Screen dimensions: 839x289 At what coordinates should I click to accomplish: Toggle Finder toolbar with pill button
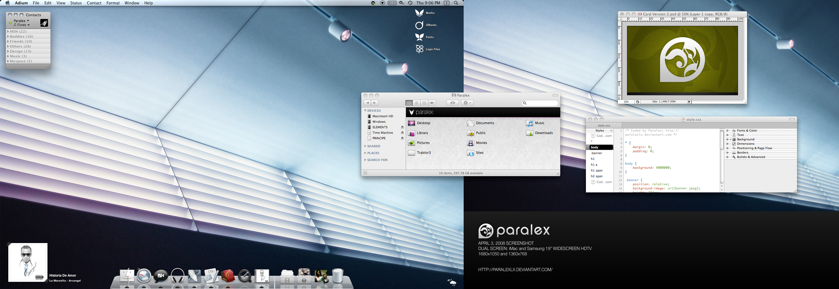555,96
